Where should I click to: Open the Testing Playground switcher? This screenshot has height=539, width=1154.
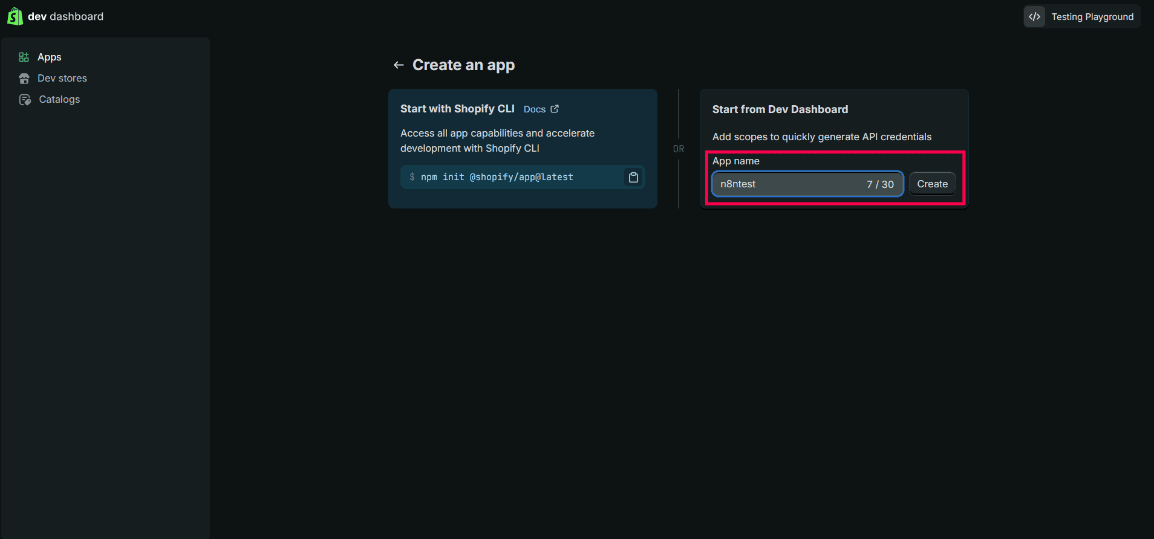pyautogui.click(x=1092, y=17)
